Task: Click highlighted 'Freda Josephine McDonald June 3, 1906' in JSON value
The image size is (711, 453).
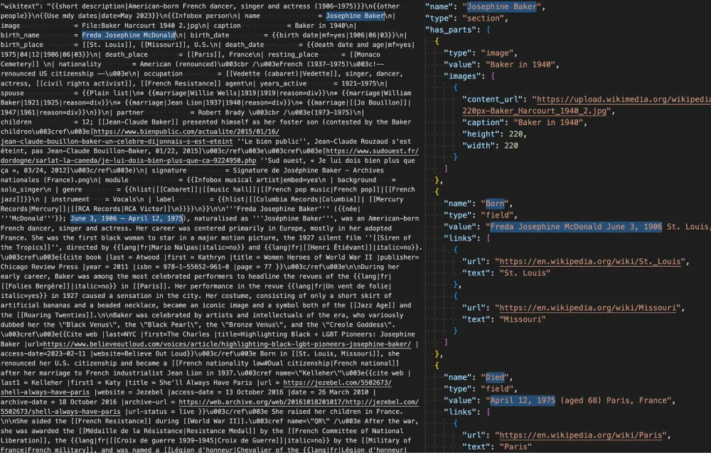Action: (576, 227)
